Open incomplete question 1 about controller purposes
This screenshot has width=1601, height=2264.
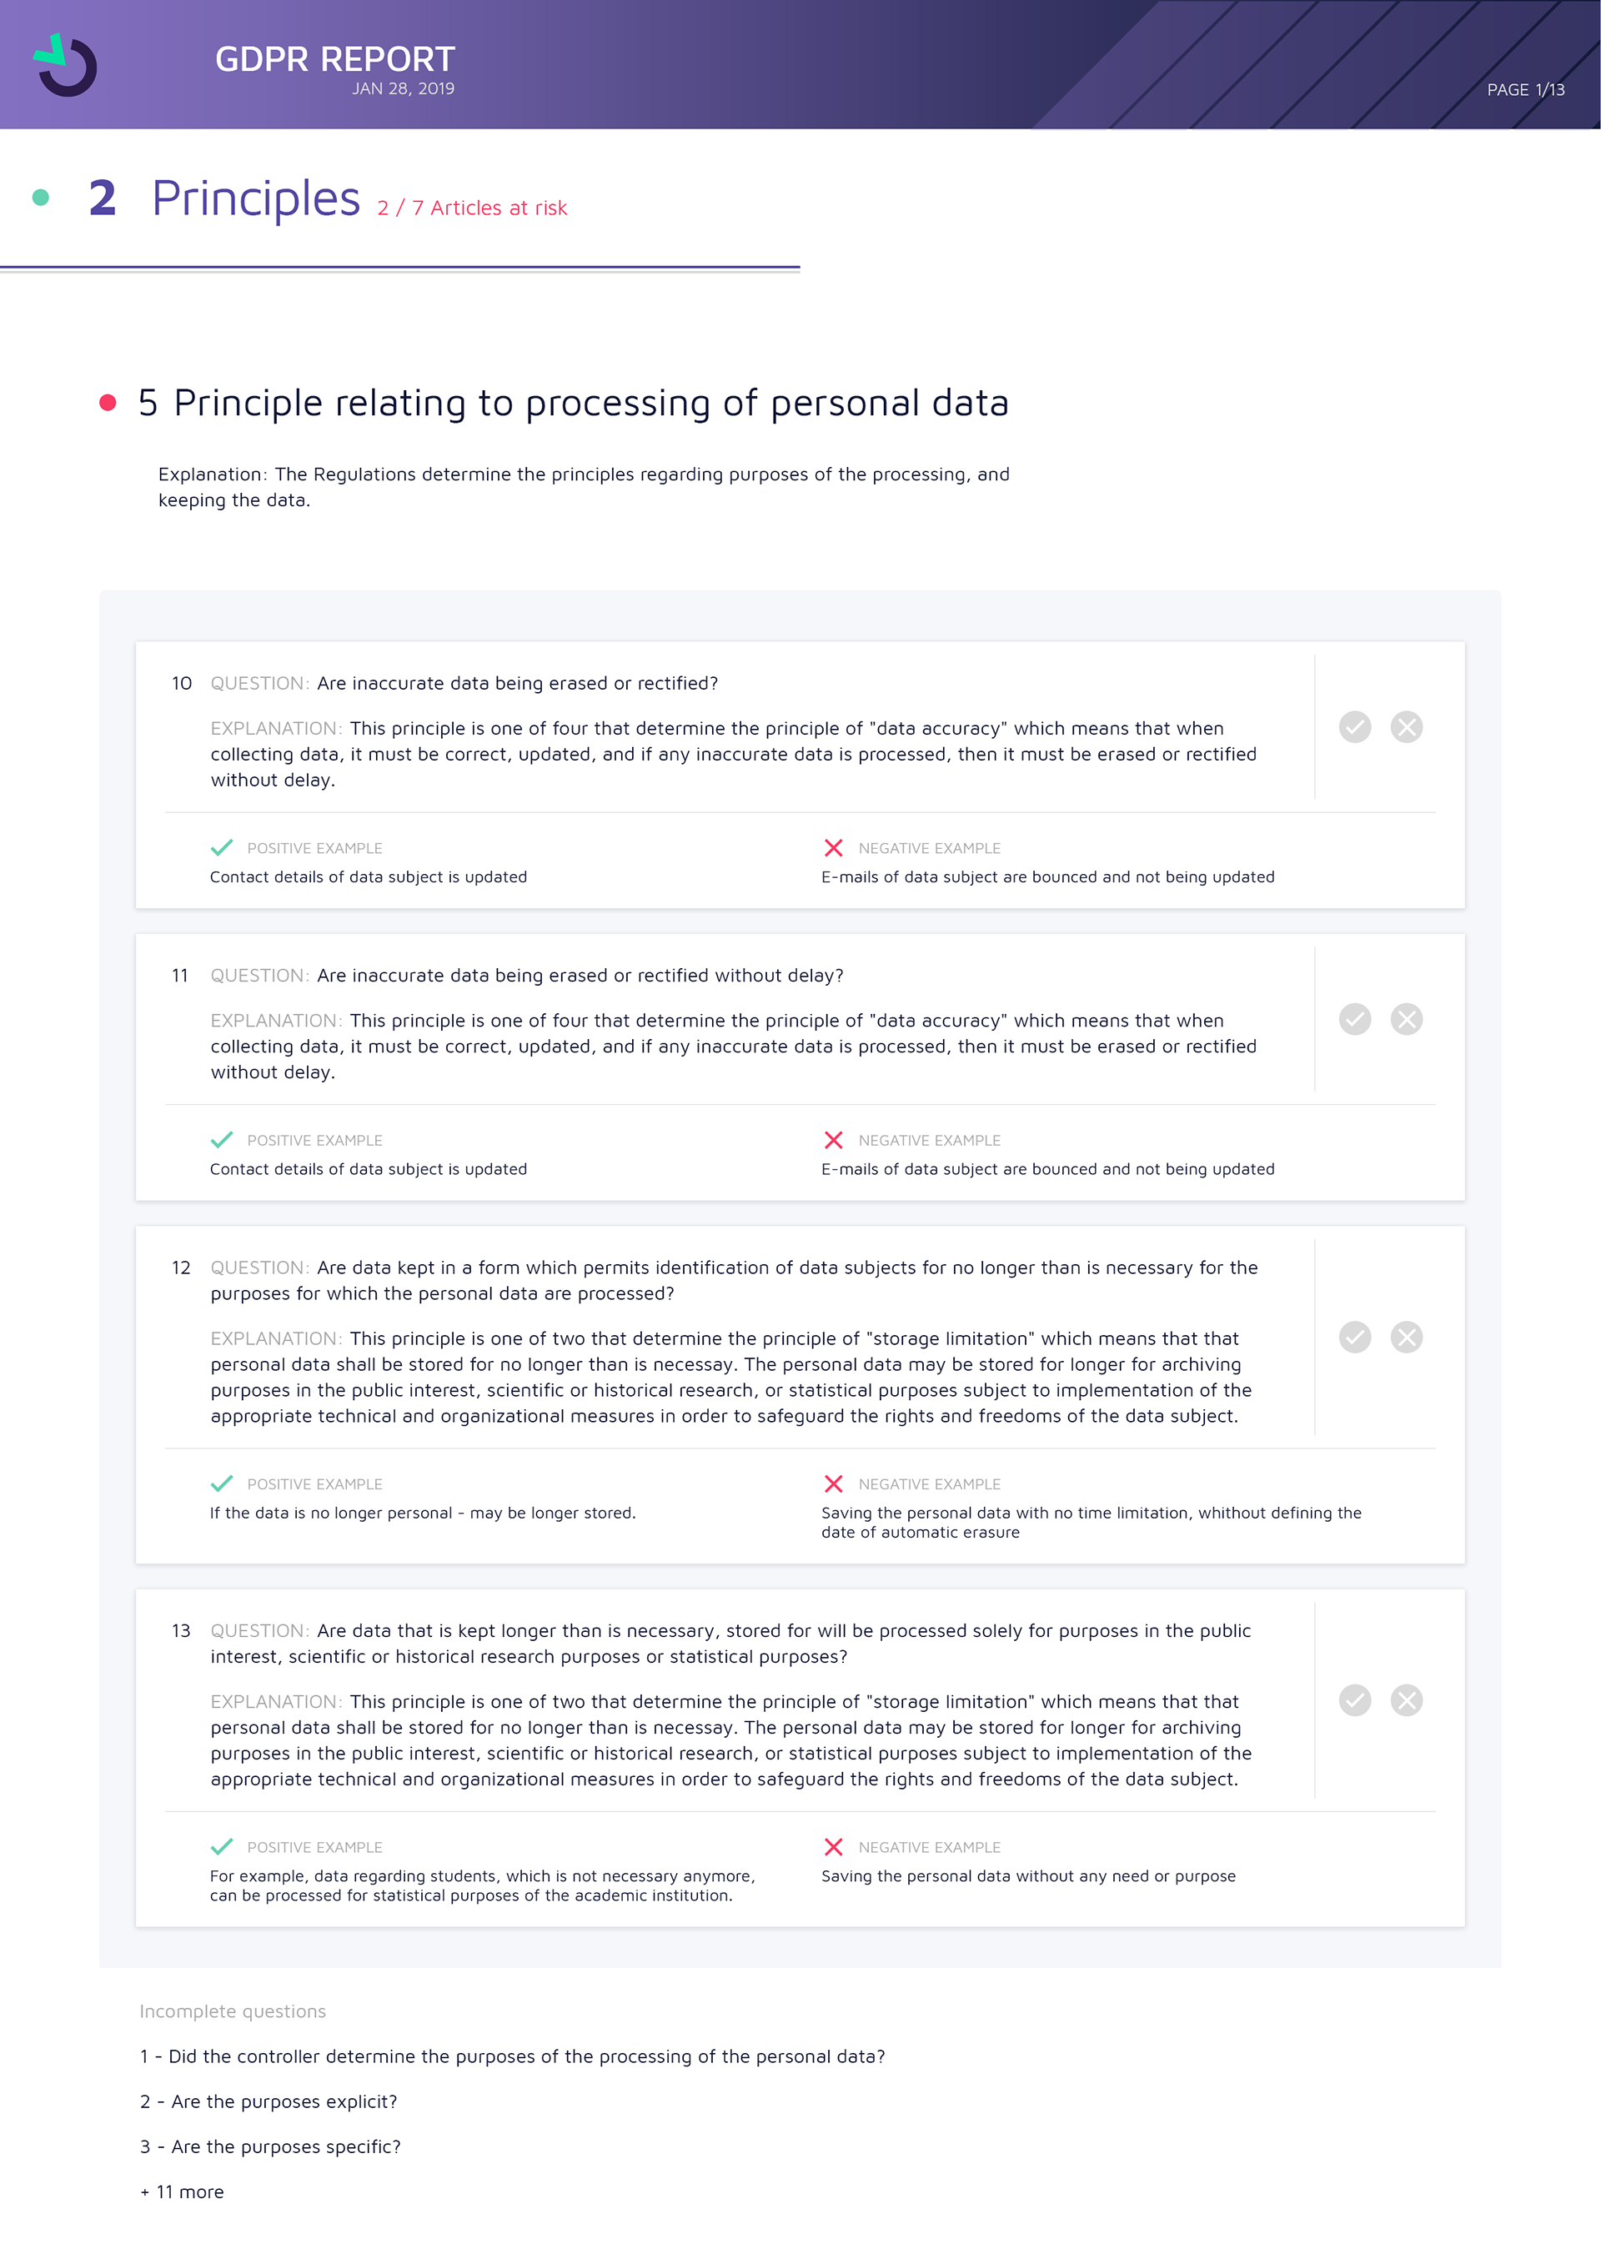click(x=512, y=2056)
